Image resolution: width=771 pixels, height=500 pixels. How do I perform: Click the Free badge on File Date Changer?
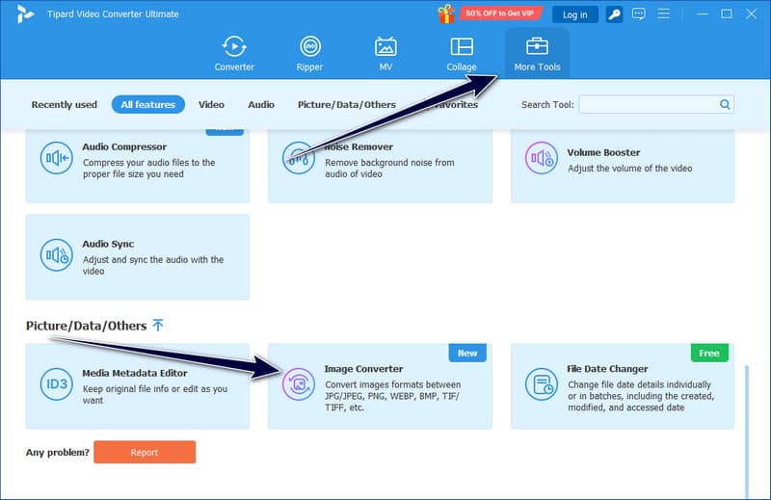coord(709,353)
